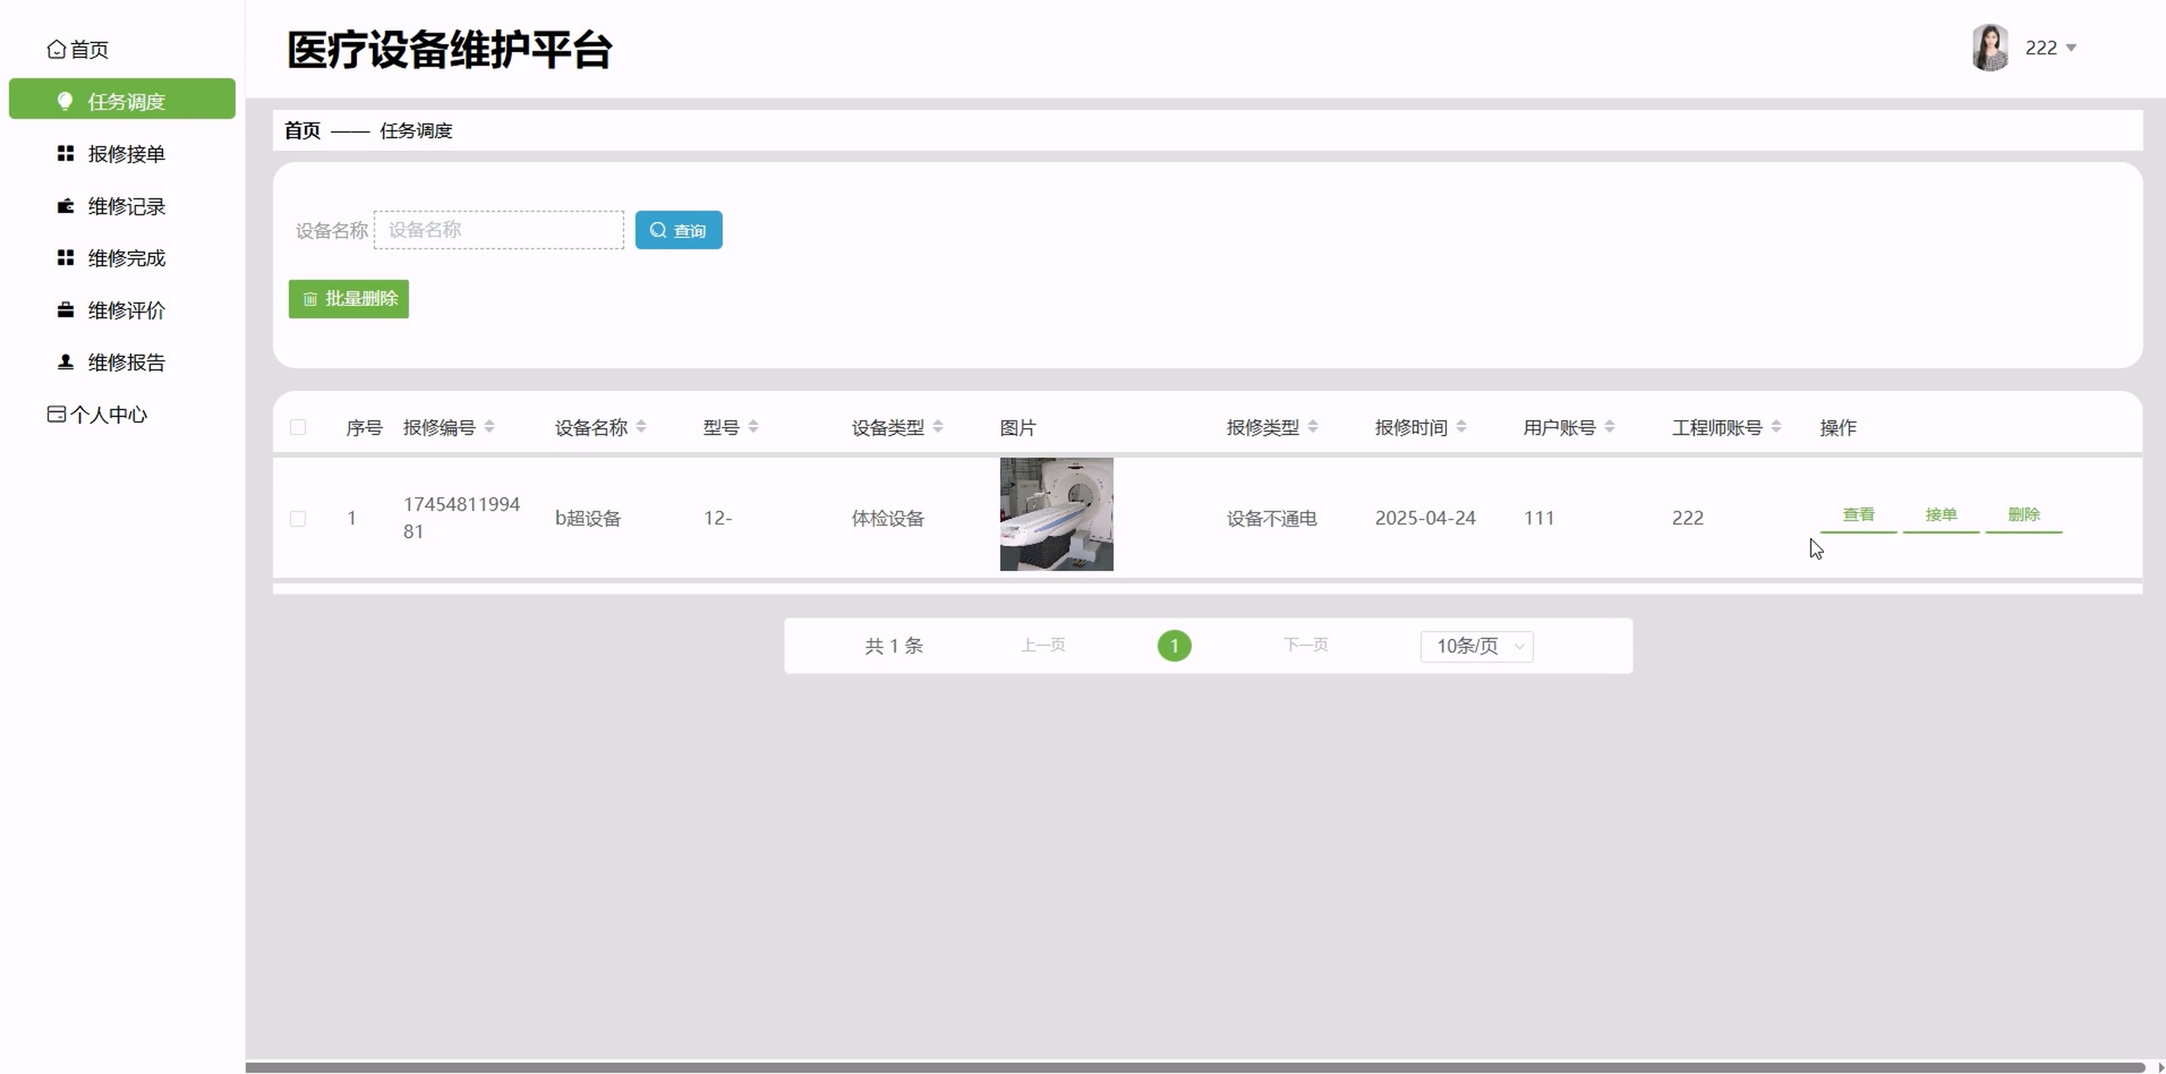Screen dimensions: 2166x1074
Task: Open the 222 user account dropdown arrow
Action: [x=2071, y=48]
